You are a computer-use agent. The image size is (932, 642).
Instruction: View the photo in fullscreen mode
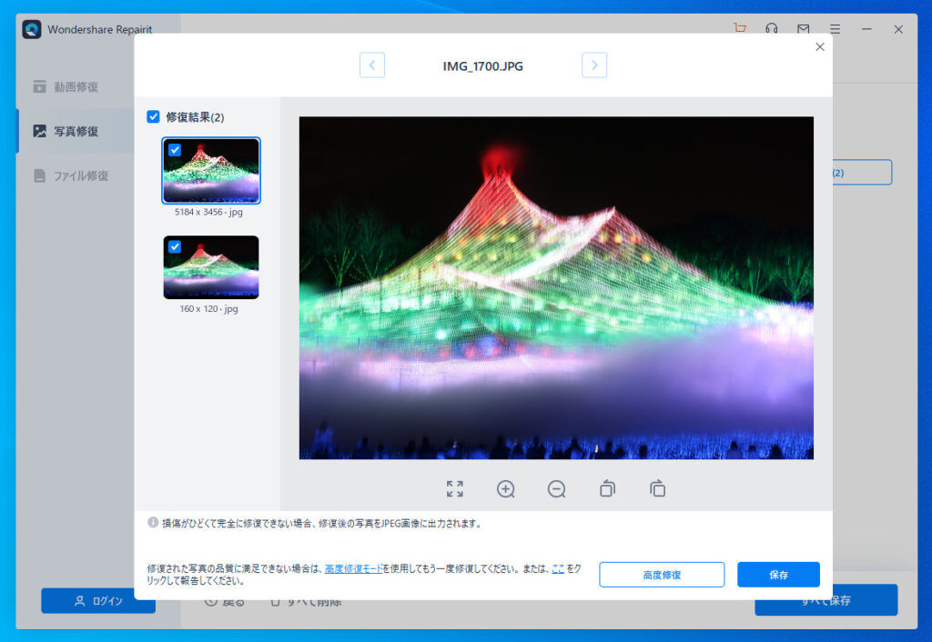(455, 488)
